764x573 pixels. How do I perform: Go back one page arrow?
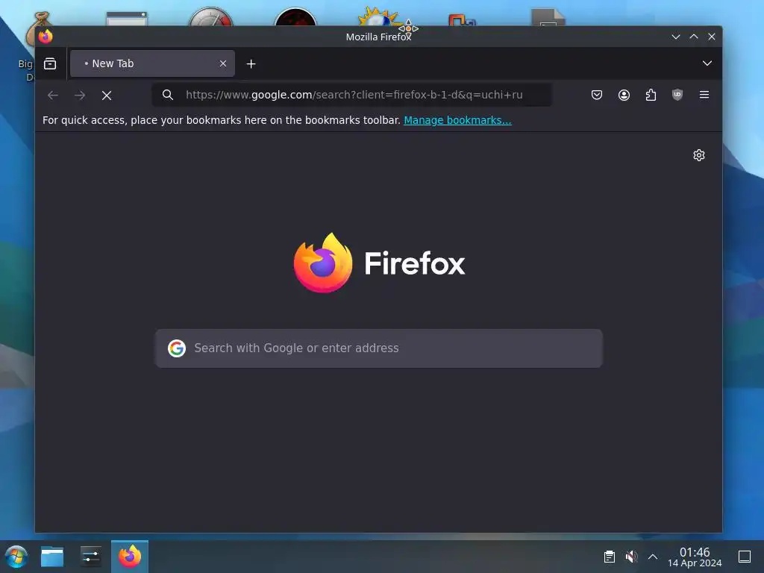coord(53,95)
